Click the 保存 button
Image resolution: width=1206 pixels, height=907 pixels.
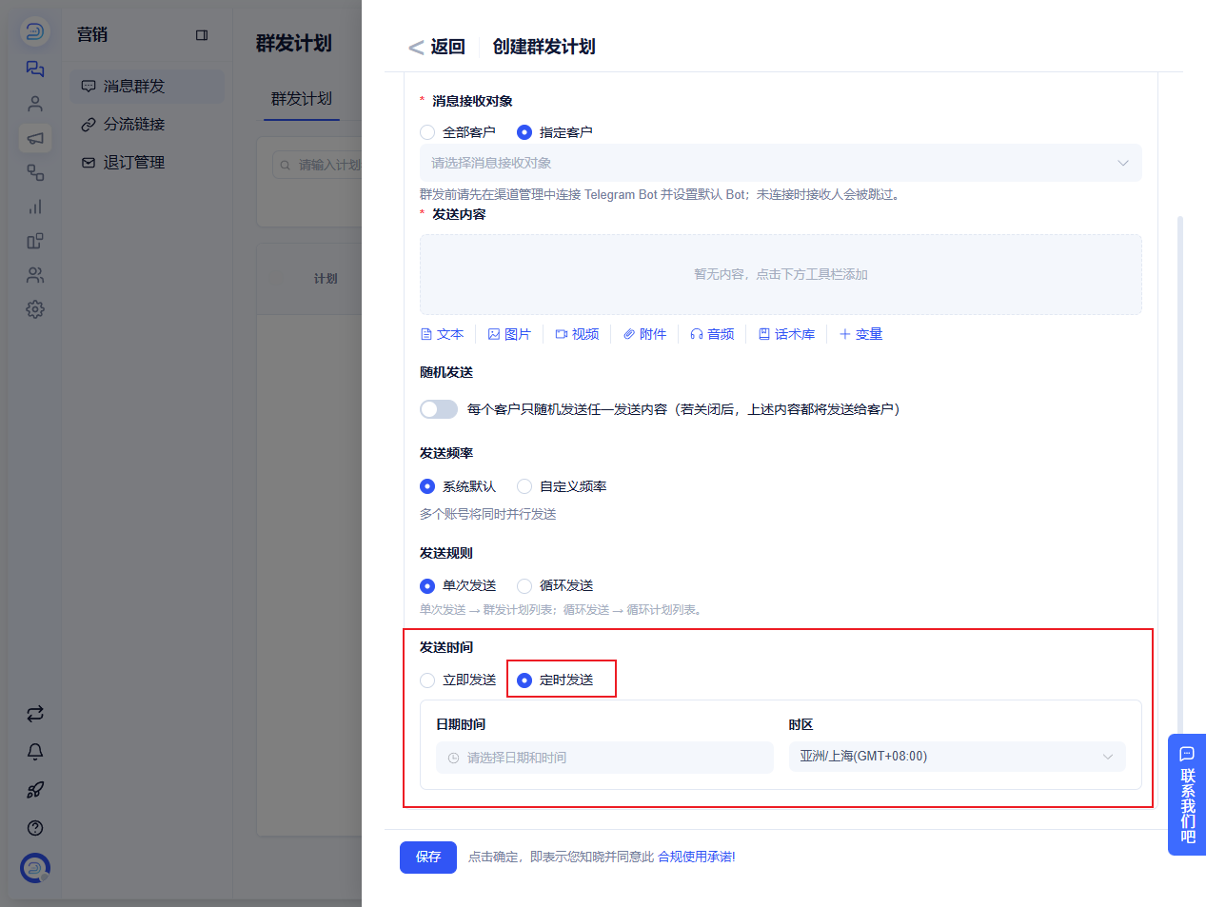[x=428, y=857]
